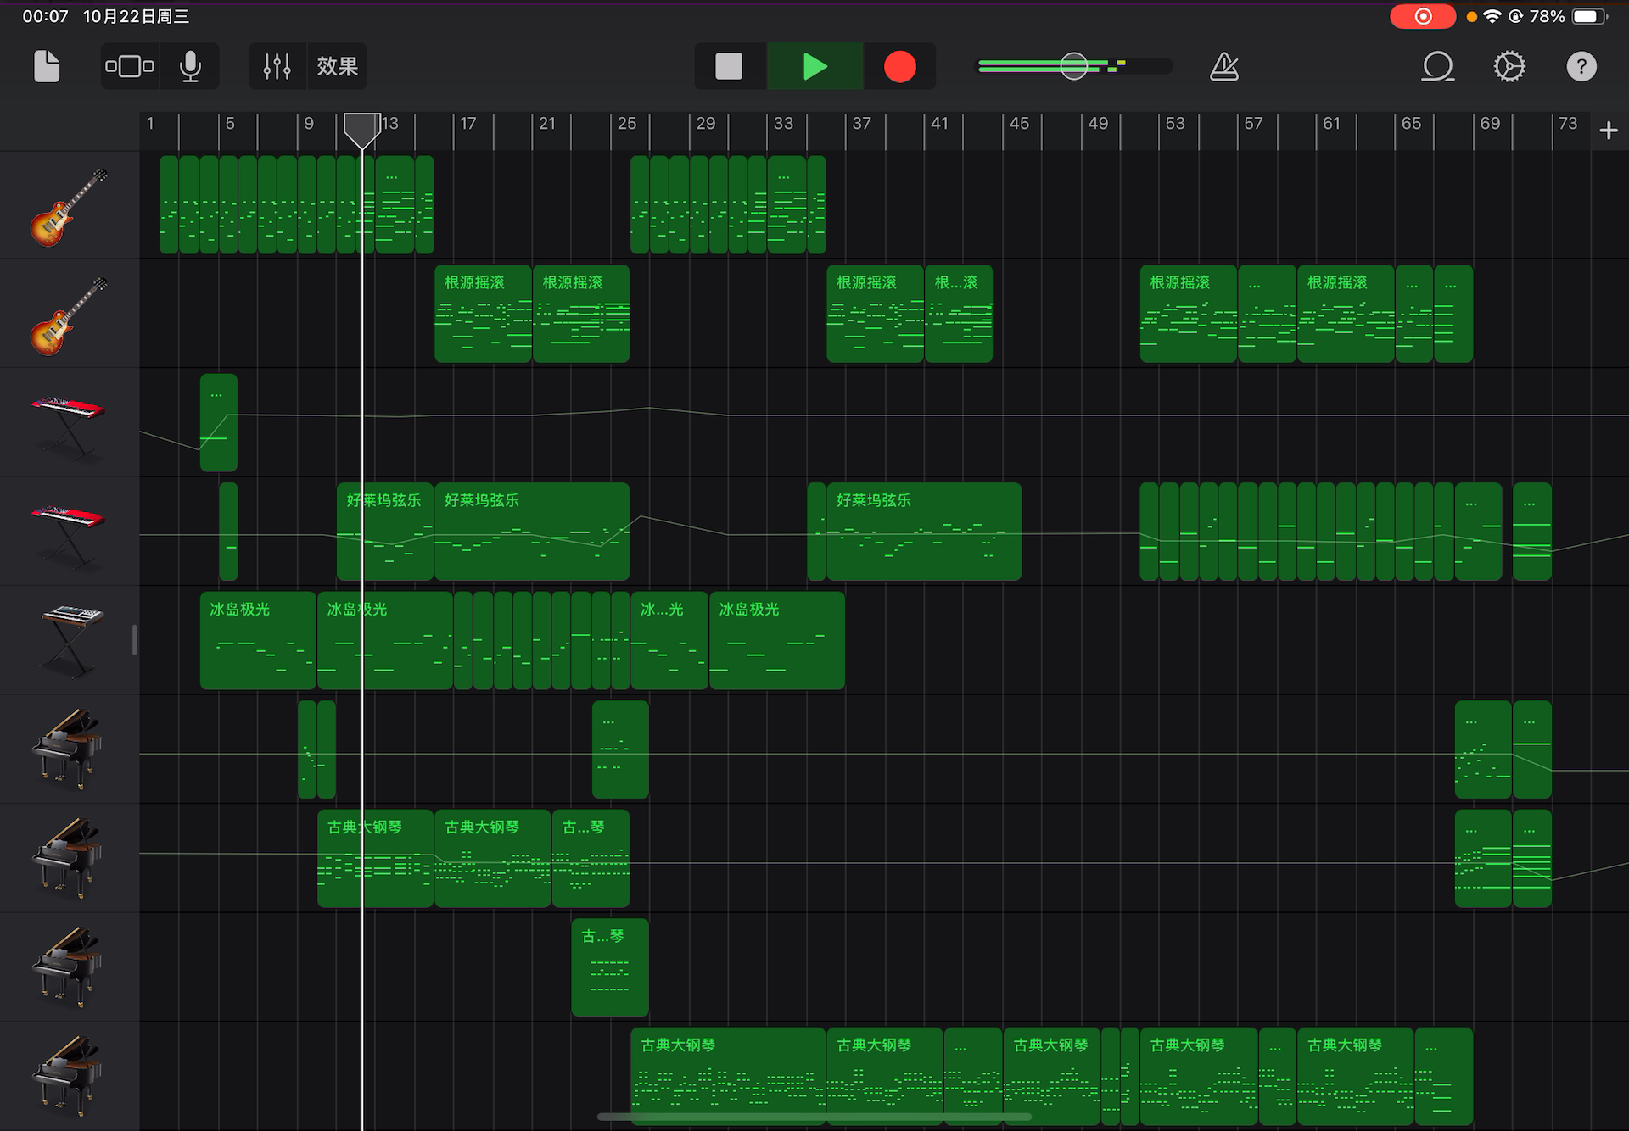Expand track headers using side handle

[134, 640]
